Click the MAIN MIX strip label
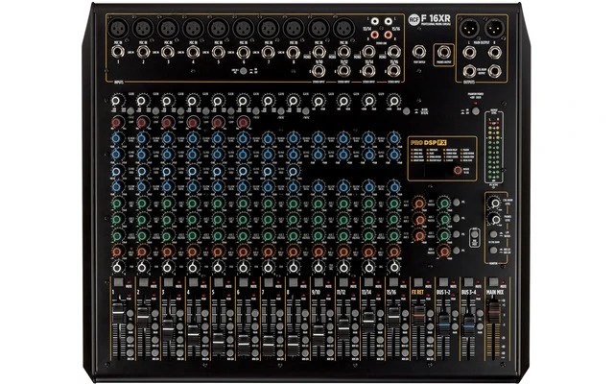 pyautogui.click(x=494, y=292)
